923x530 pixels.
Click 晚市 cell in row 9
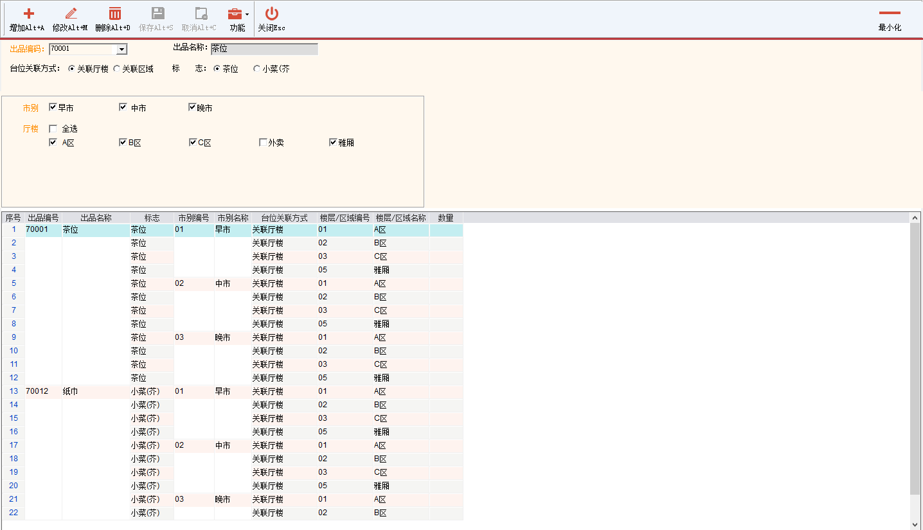coord(233,337)
